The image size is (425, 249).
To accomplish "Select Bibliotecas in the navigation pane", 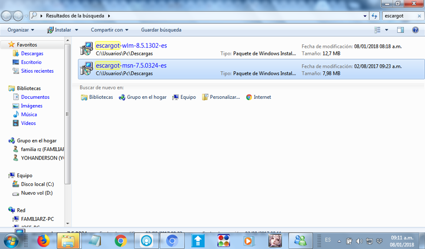I will pos(29,88).
